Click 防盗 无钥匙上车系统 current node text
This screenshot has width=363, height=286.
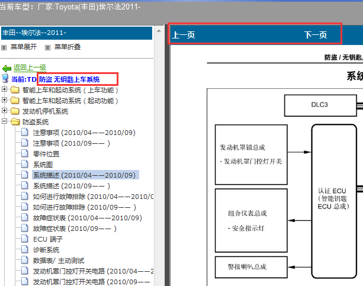[69, 79]
